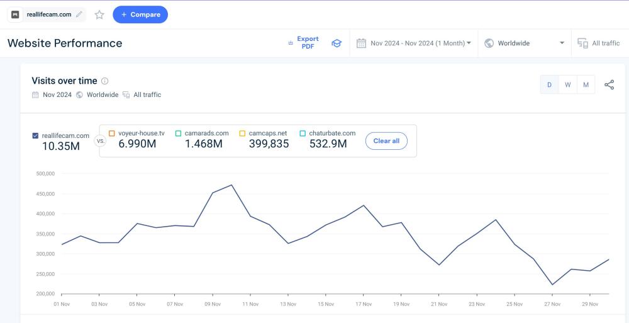Click the info icon next to Visits over time
The width and height of the screenshot is (629, 323).
pos(105,81)
